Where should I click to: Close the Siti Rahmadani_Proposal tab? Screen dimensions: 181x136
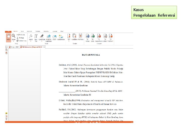click(44, 47)
